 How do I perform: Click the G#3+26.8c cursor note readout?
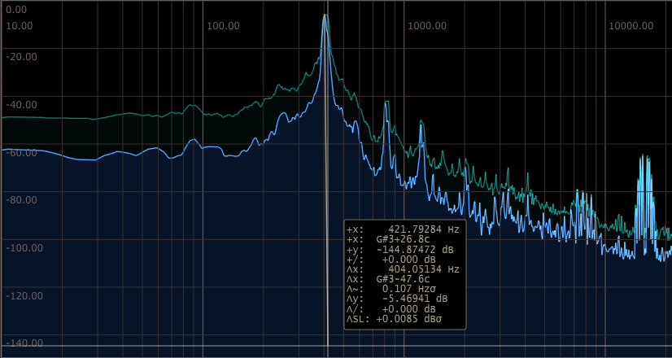403,239
